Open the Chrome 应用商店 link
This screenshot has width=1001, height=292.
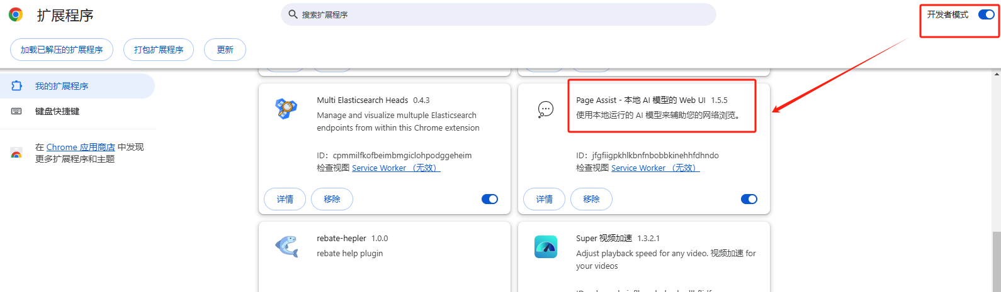click(x=81, y=147)
